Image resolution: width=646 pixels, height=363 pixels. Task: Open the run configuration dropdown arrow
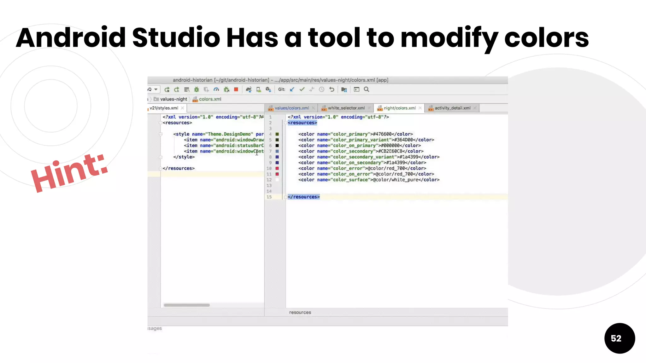pos(156,89)
